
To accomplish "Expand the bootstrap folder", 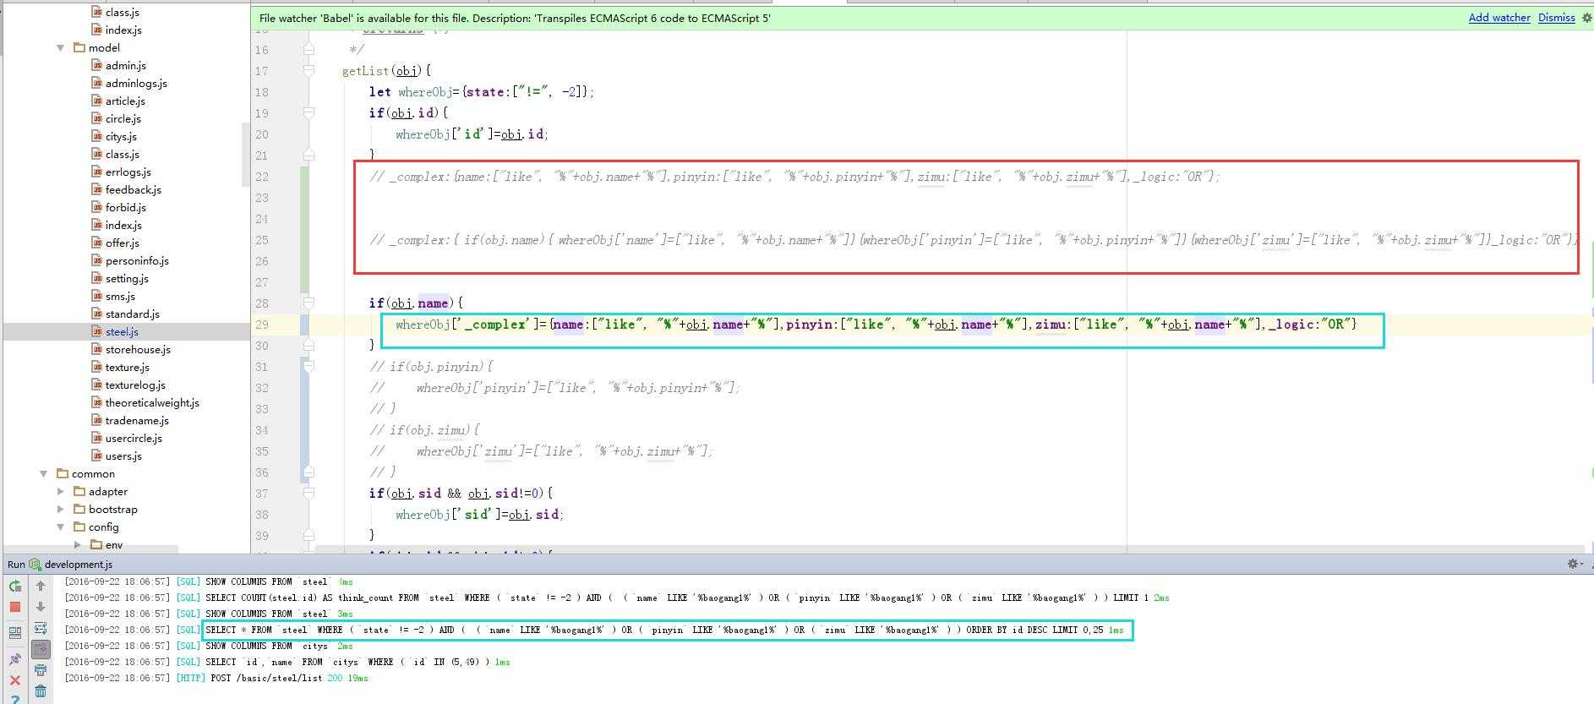I will pyautogui.click(x=61, y=510).
